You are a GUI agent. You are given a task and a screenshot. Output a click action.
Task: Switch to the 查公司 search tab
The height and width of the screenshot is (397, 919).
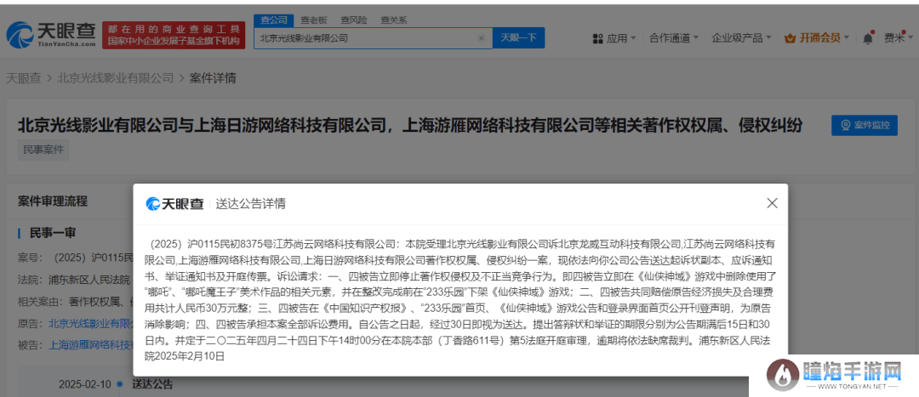(x=274, y=20)
